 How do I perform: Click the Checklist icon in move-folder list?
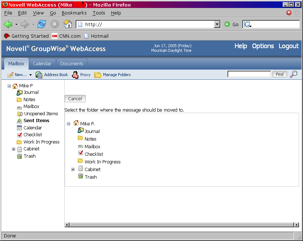click(x=81, y=153)
